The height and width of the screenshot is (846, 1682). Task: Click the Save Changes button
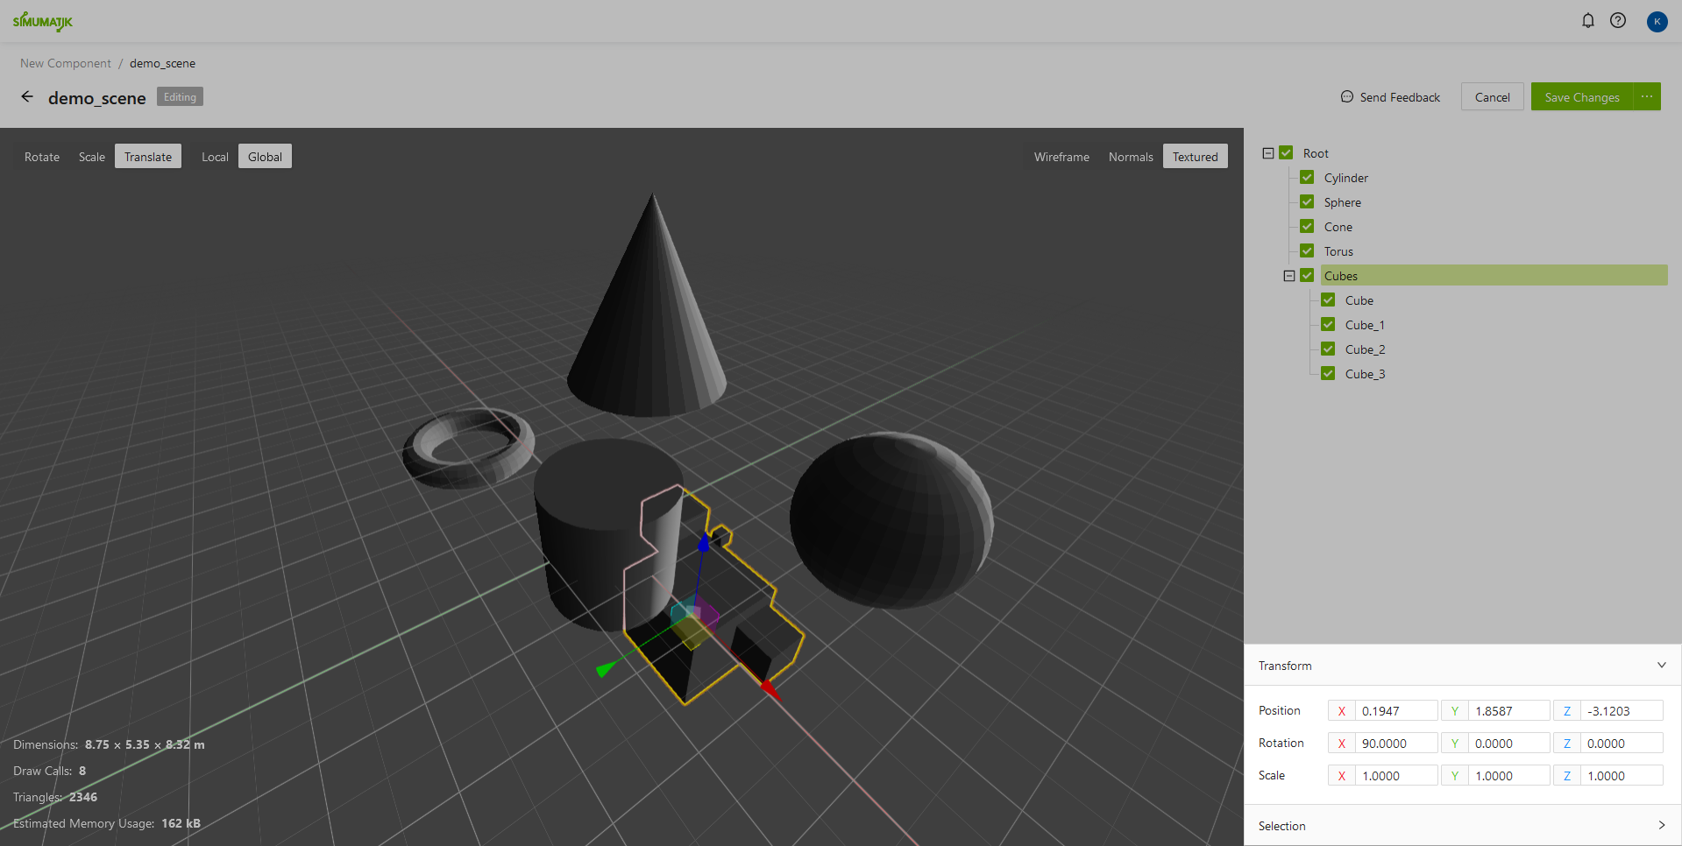(x=1581, y=97)
